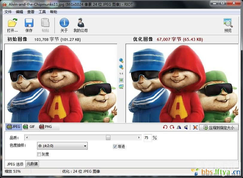Select the PNG format tab
This screenshot has width=243, height=178.
[x=45, y=127]
